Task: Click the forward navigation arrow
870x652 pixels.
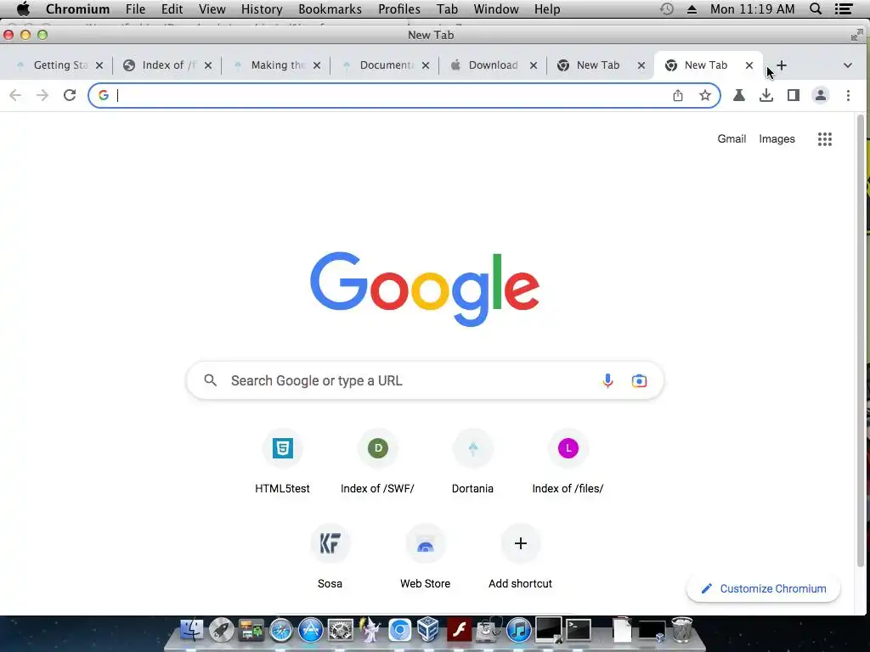Action: (x=42, y=95)
